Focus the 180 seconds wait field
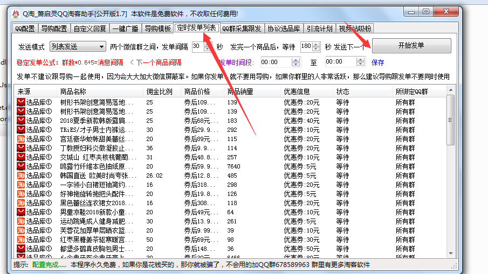This screenshot has height=274, width=488. pos(307,46)
